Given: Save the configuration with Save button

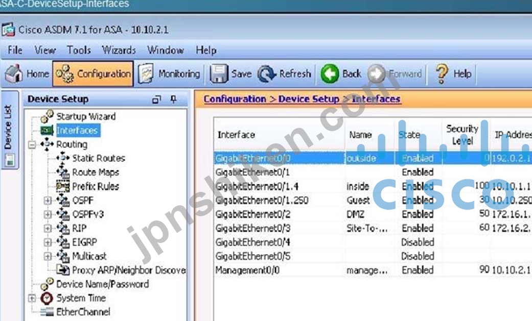Looking at the screenshot, I should coord(230,73).
